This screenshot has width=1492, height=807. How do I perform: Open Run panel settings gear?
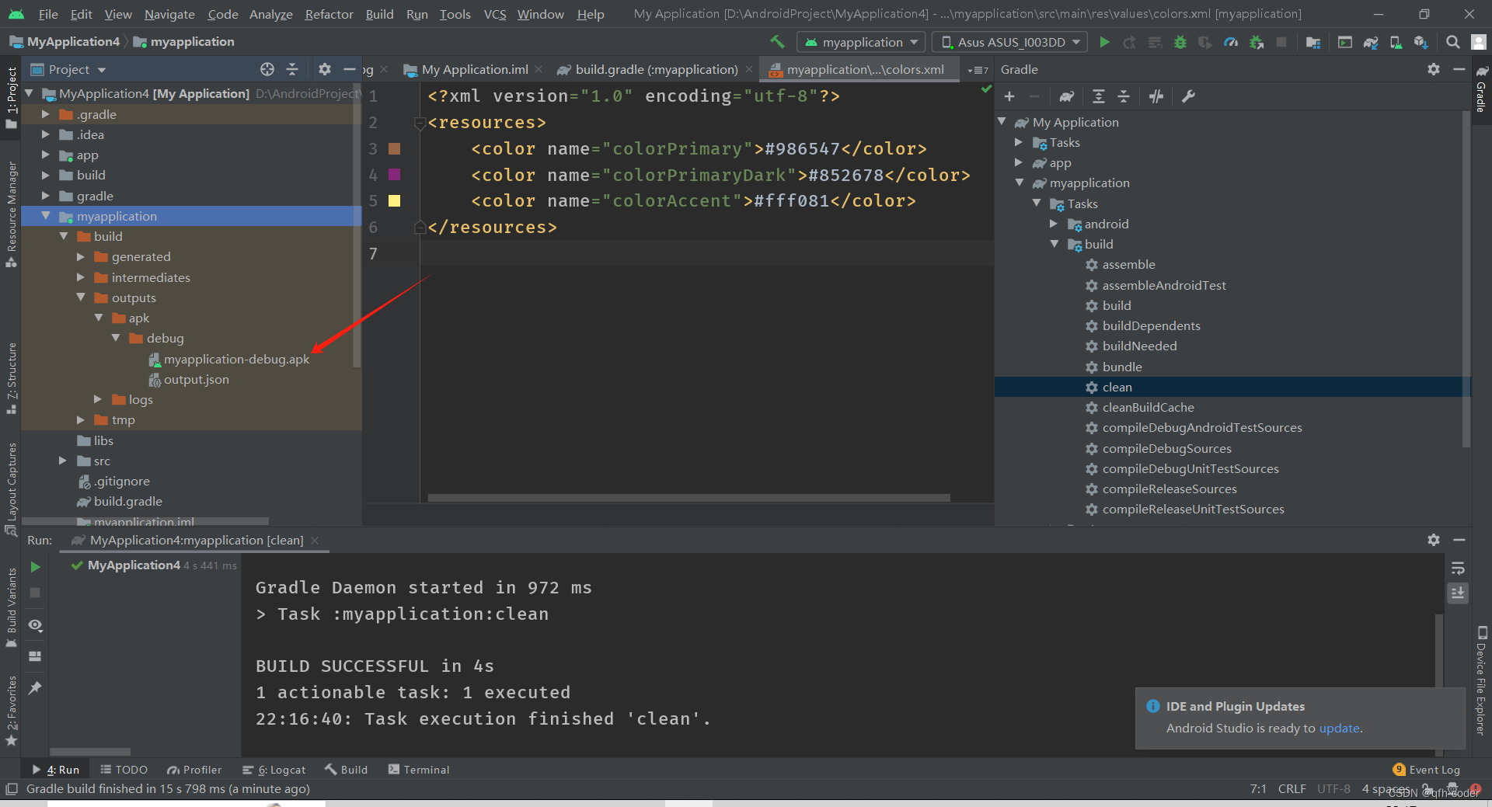pyautogui.click(x=1434, y=540)
